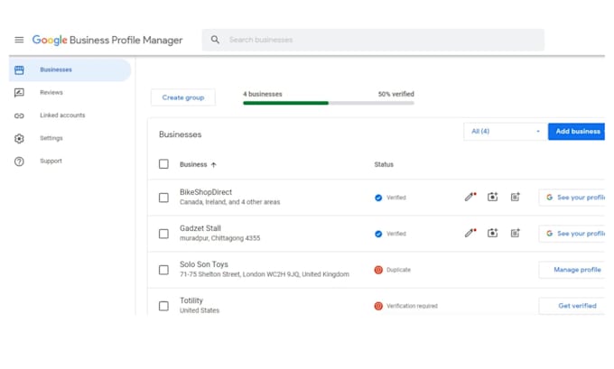Create a post for BikeShopDirect

[x=516, y=197]
